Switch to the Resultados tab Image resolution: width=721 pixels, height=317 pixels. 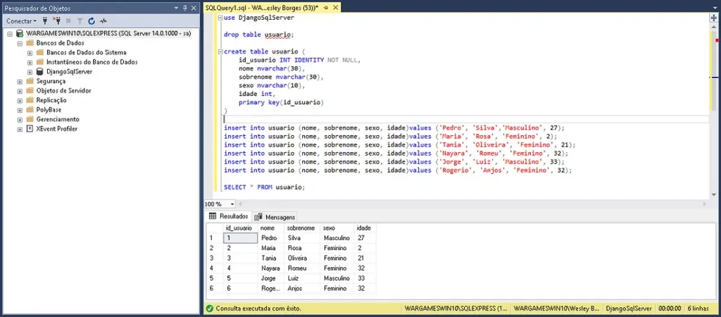click(x=229, y=216)
